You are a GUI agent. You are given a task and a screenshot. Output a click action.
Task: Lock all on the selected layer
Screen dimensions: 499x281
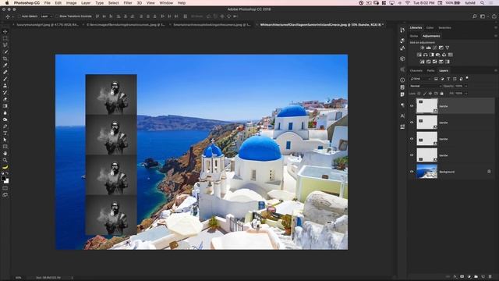[442, 94]
